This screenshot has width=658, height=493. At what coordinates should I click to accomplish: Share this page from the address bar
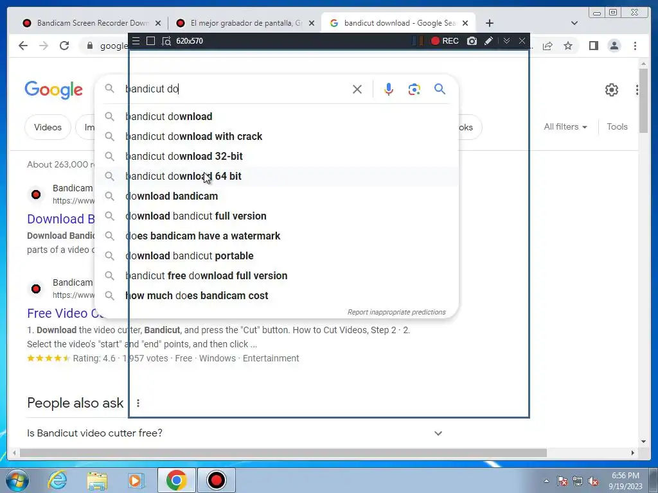(547, 46)
